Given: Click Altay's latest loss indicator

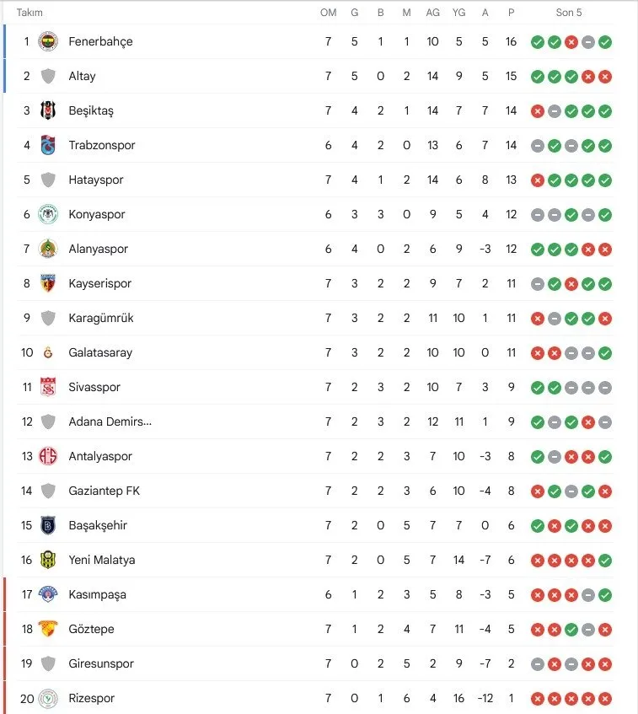Looking at the screenshot, I should (605, 77).
